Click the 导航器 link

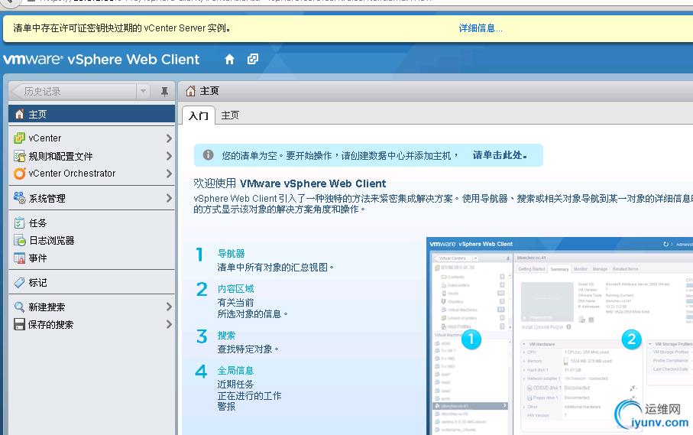click(x=232, y=254)
